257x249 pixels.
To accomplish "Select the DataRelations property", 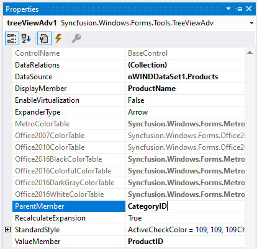I will tap(69, 65).
